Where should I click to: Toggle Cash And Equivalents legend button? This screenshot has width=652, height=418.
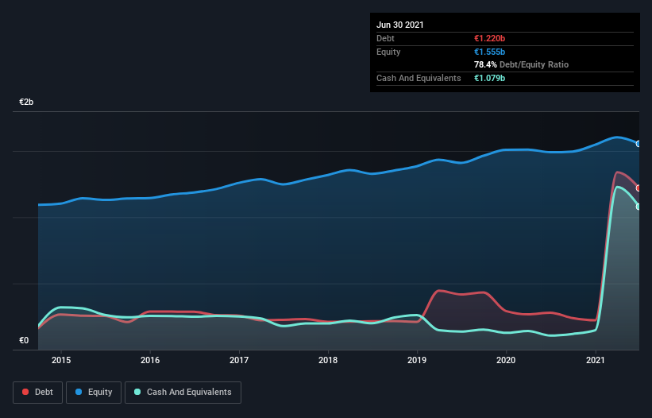[x=183, y=393]
